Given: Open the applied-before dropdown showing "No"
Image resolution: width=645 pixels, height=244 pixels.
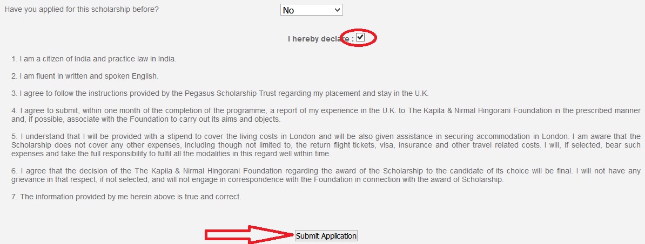Looking at the screenshot, I should (x=311, y=10).
